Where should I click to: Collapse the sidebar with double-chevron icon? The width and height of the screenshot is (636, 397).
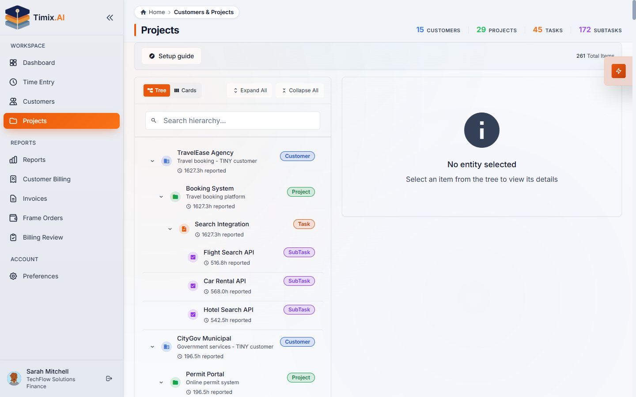(x=110, y=18)
